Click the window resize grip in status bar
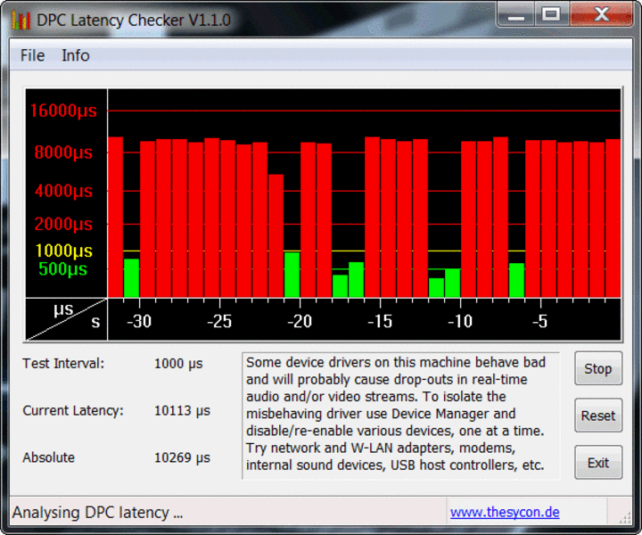Screen dimensions: 642x535 pos(625,517)
